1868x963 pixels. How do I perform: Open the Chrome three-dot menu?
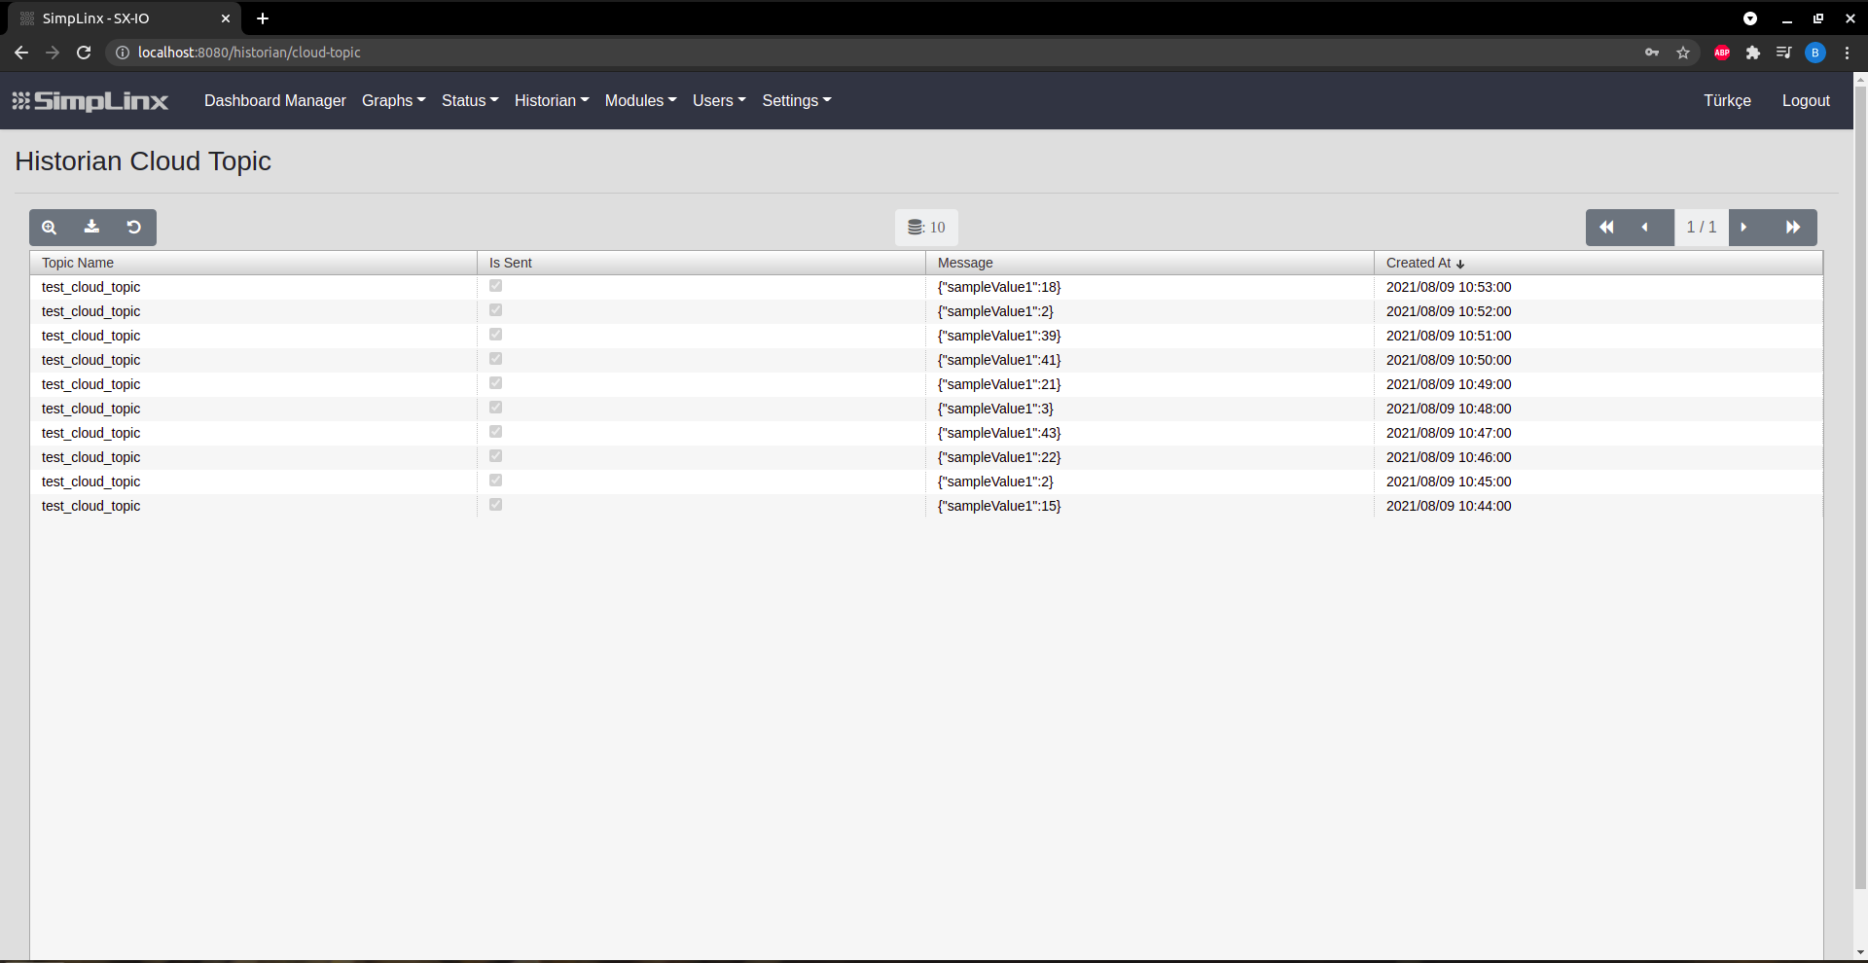(1847, 53)
